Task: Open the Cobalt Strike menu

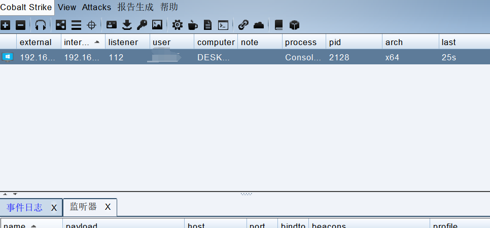Action: [26, 7]
